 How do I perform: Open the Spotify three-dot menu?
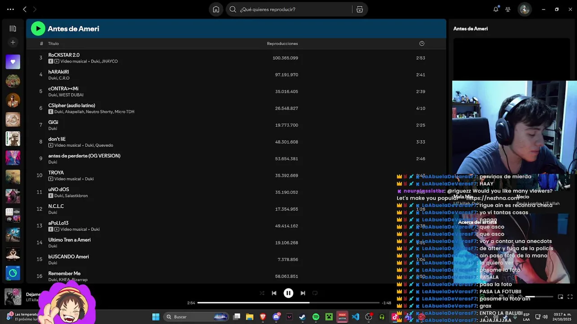(10, 9)
